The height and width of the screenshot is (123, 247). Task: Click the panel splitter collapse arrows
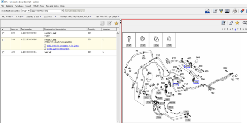pos(121,22)
